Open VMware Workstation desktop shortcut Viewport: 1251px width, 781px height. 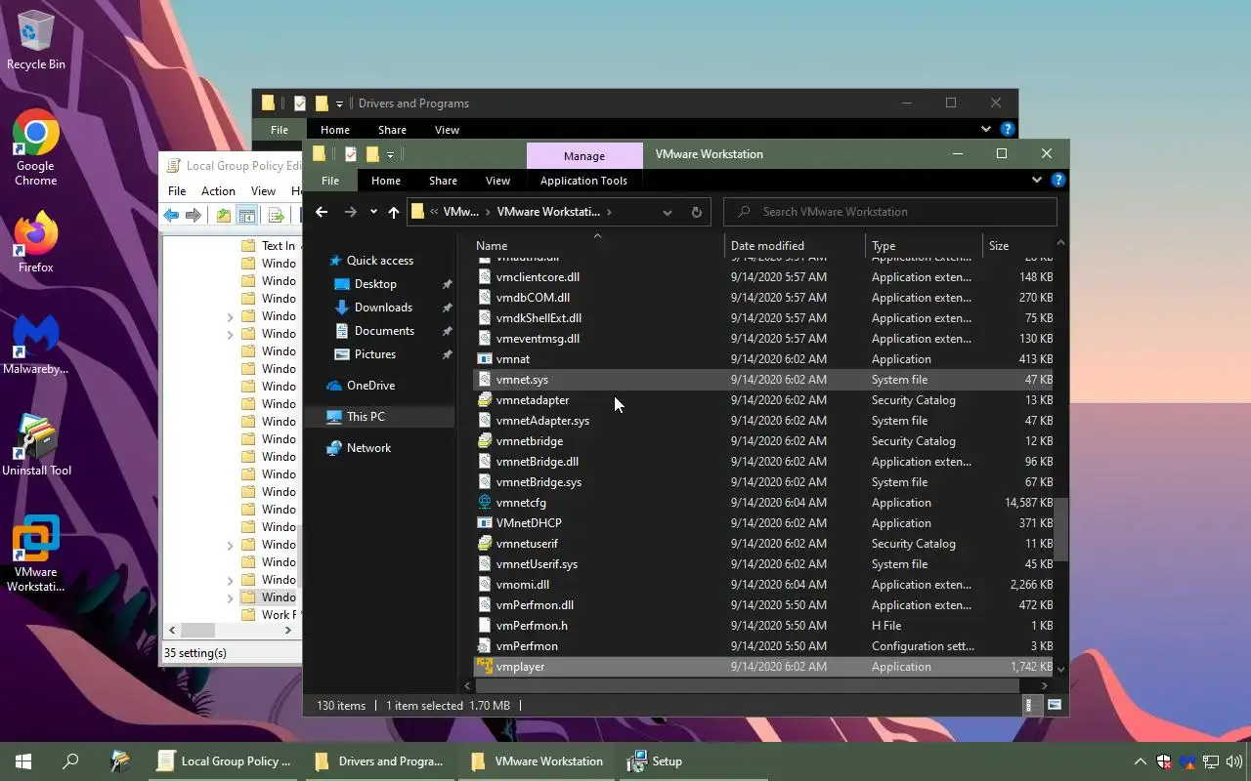36,554
